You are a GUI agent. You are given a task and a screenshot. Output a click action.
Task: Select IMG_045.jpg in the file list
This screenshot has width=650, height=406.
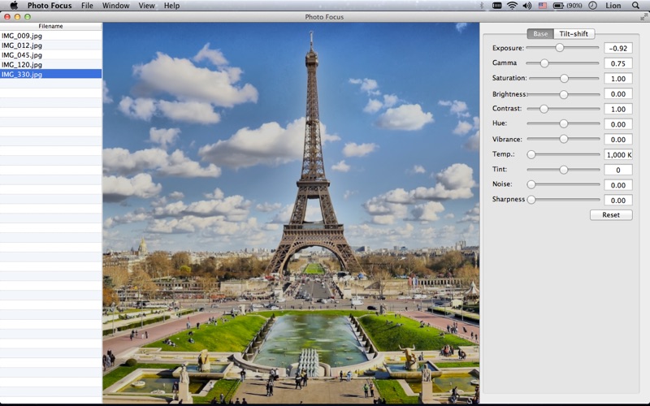pos(50,54)
